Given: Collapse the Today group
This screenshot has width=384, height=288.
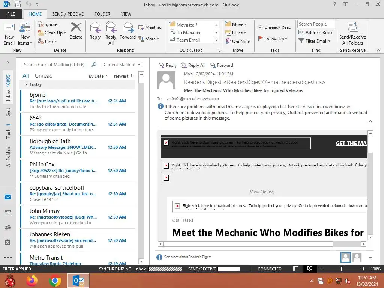Looking at the screenshot, I should point(26,84).
